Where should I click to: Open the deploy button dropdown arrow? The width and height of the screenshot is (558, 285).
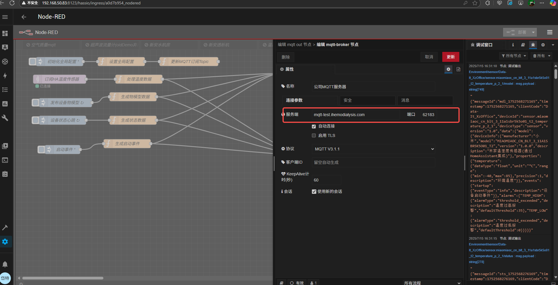(533, 32)
